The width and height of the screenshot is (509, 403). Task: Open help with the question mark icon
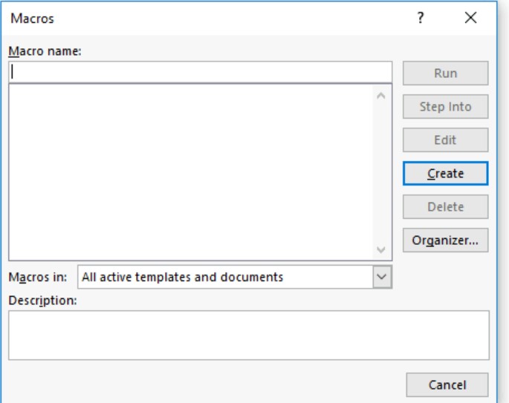(x=421, y=18)
